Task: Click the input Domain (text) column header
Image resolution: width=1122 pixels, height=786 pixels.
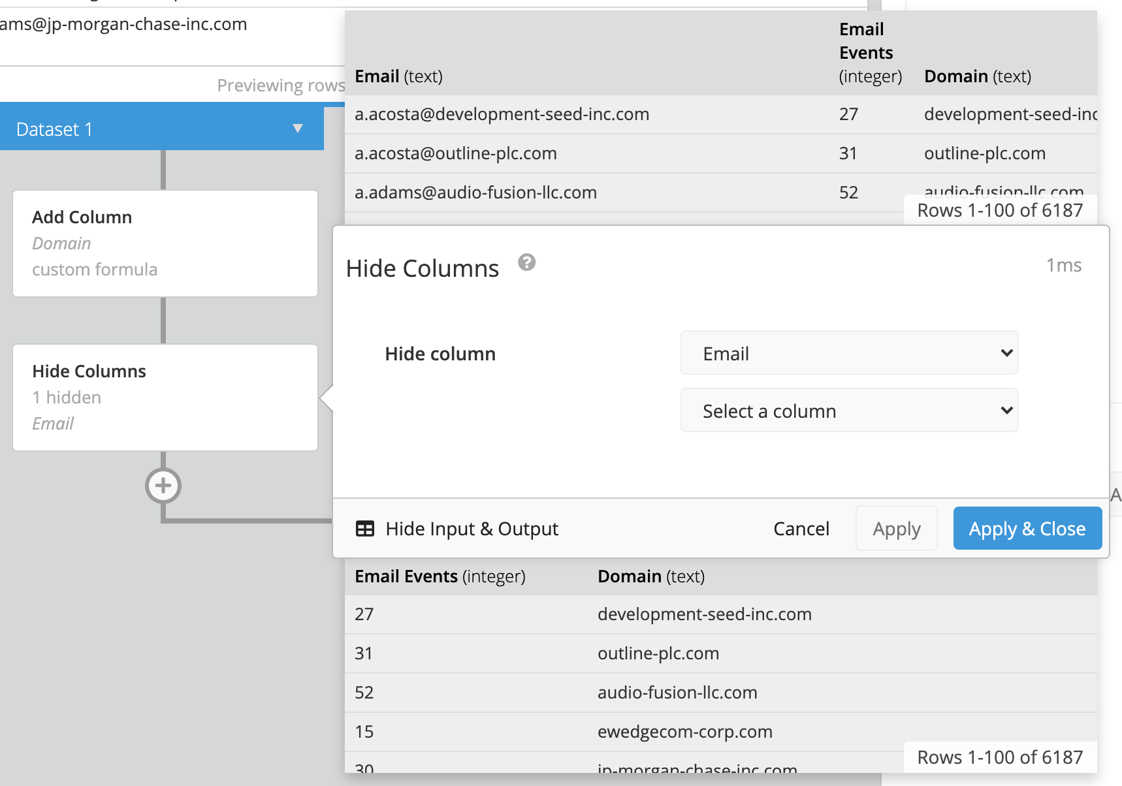Action: 978,76
